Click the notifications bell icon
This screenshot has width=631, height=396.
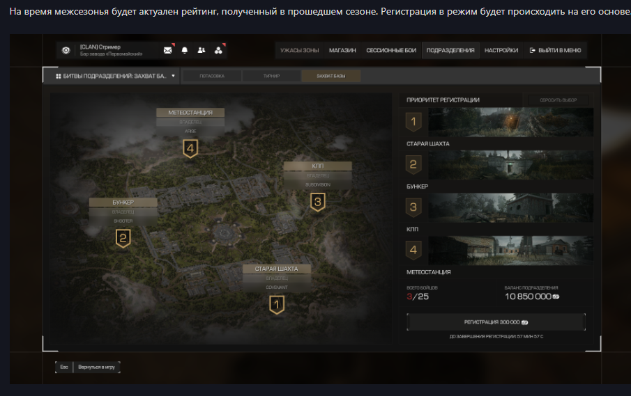tap(185, 50)
